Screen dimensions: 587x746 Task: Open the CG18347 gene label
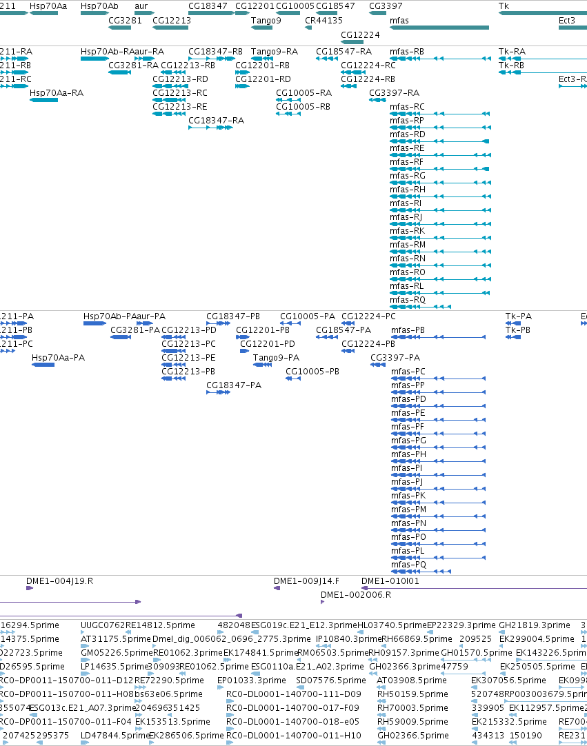click(x=208, y=6)
